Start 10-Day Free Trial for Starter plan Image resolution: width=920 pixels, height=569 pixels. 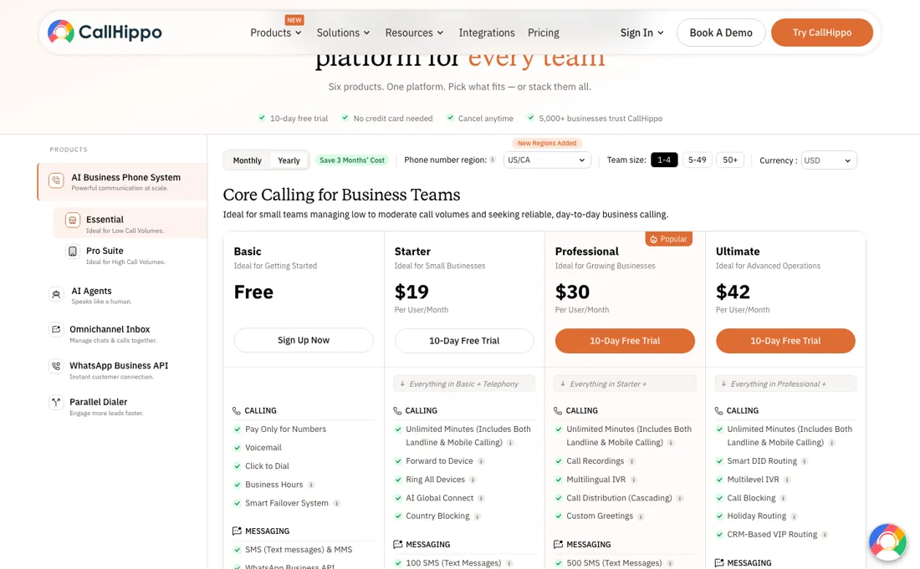464,340
